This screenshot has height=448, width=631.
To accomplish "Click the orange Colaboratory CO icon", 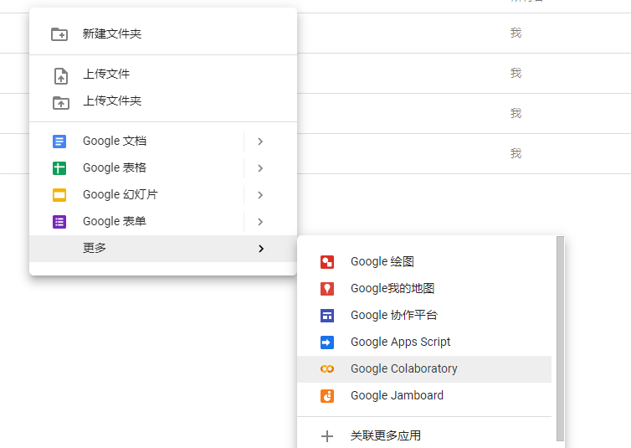I will tap(327, 369).
